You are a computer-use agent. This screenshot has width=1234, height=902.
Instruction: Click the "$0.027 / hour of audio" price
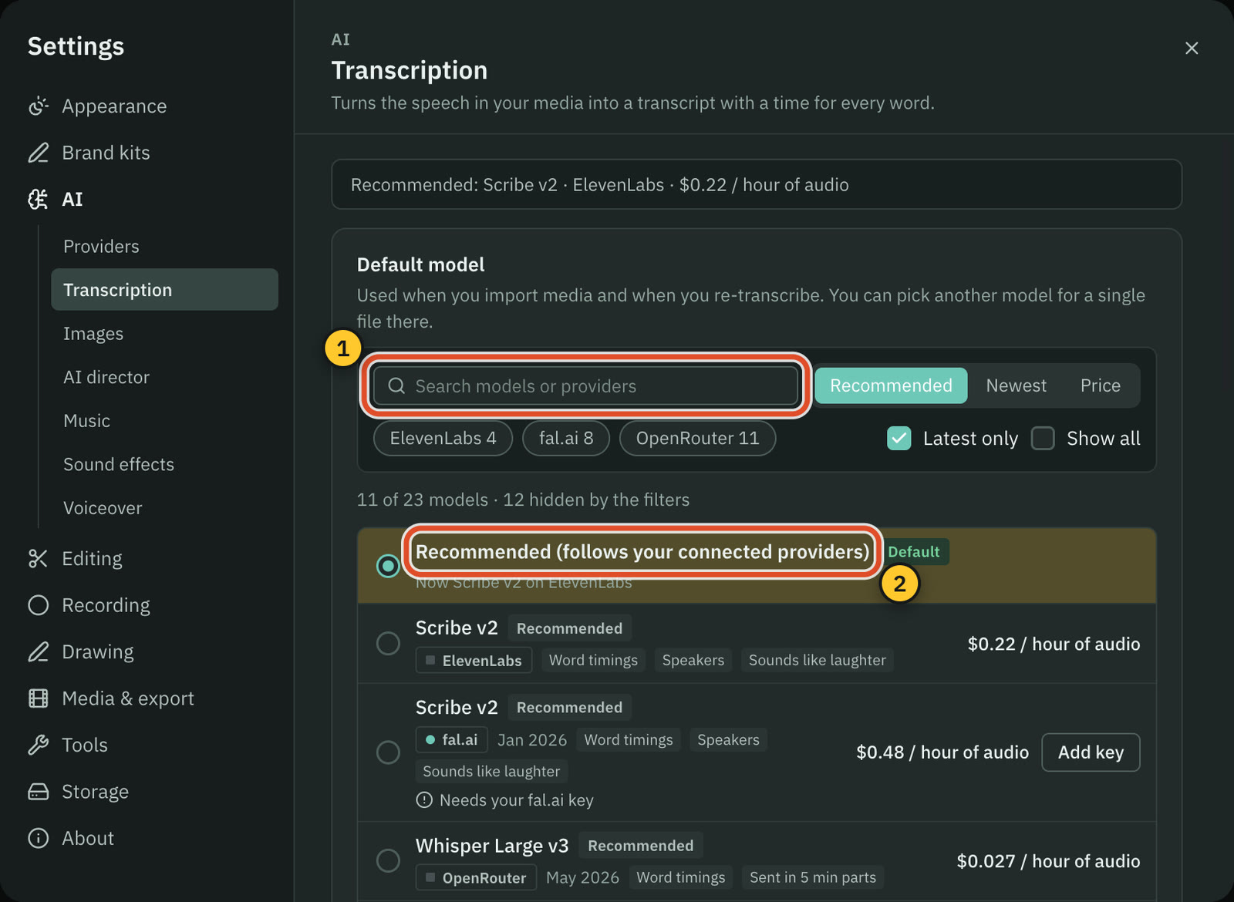pos(1048,861)
